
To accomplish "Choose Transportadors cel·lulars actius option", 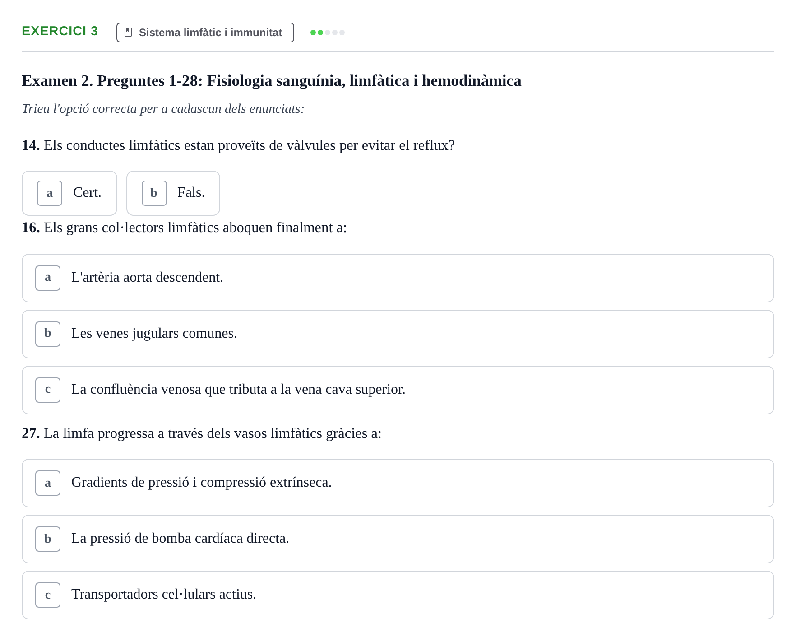I will click(x=398, y=595).
